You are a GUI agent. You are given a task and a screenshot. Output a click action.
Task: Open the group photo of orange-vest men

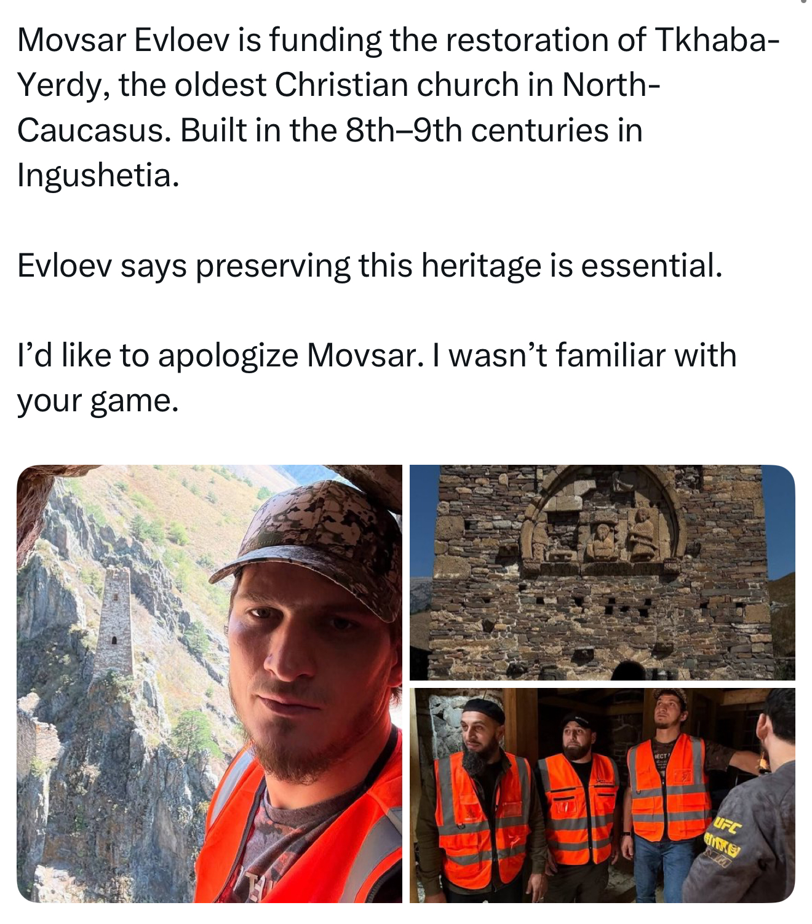click(x=602, y=796)
